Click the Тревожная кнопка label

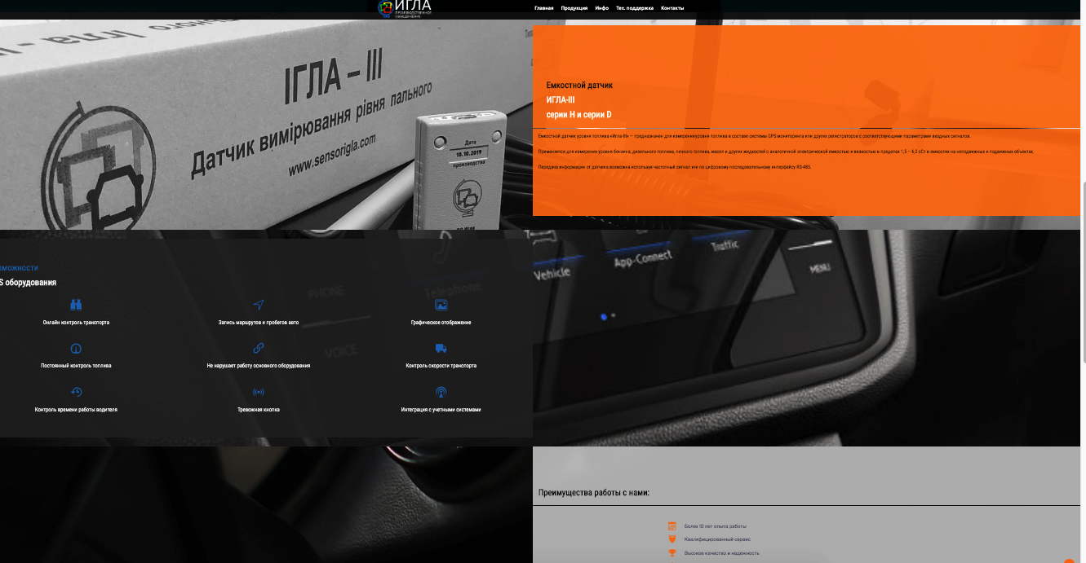click(x=259, y=410)
